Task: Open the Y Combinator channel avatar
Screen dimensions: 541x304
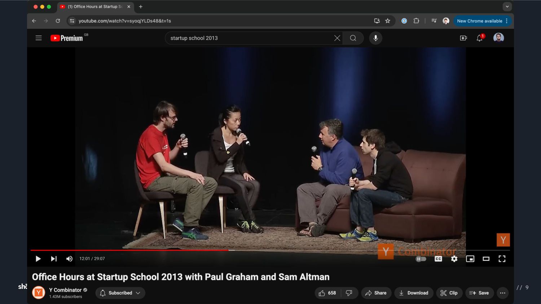Action: 39,292
